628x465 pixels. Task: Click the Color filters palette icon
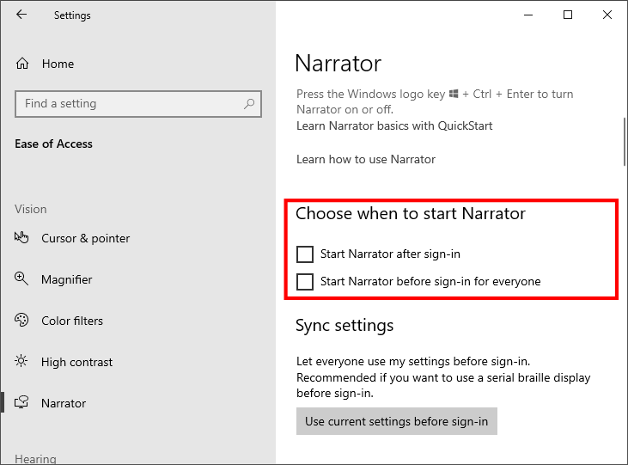[x=22, y=321]
